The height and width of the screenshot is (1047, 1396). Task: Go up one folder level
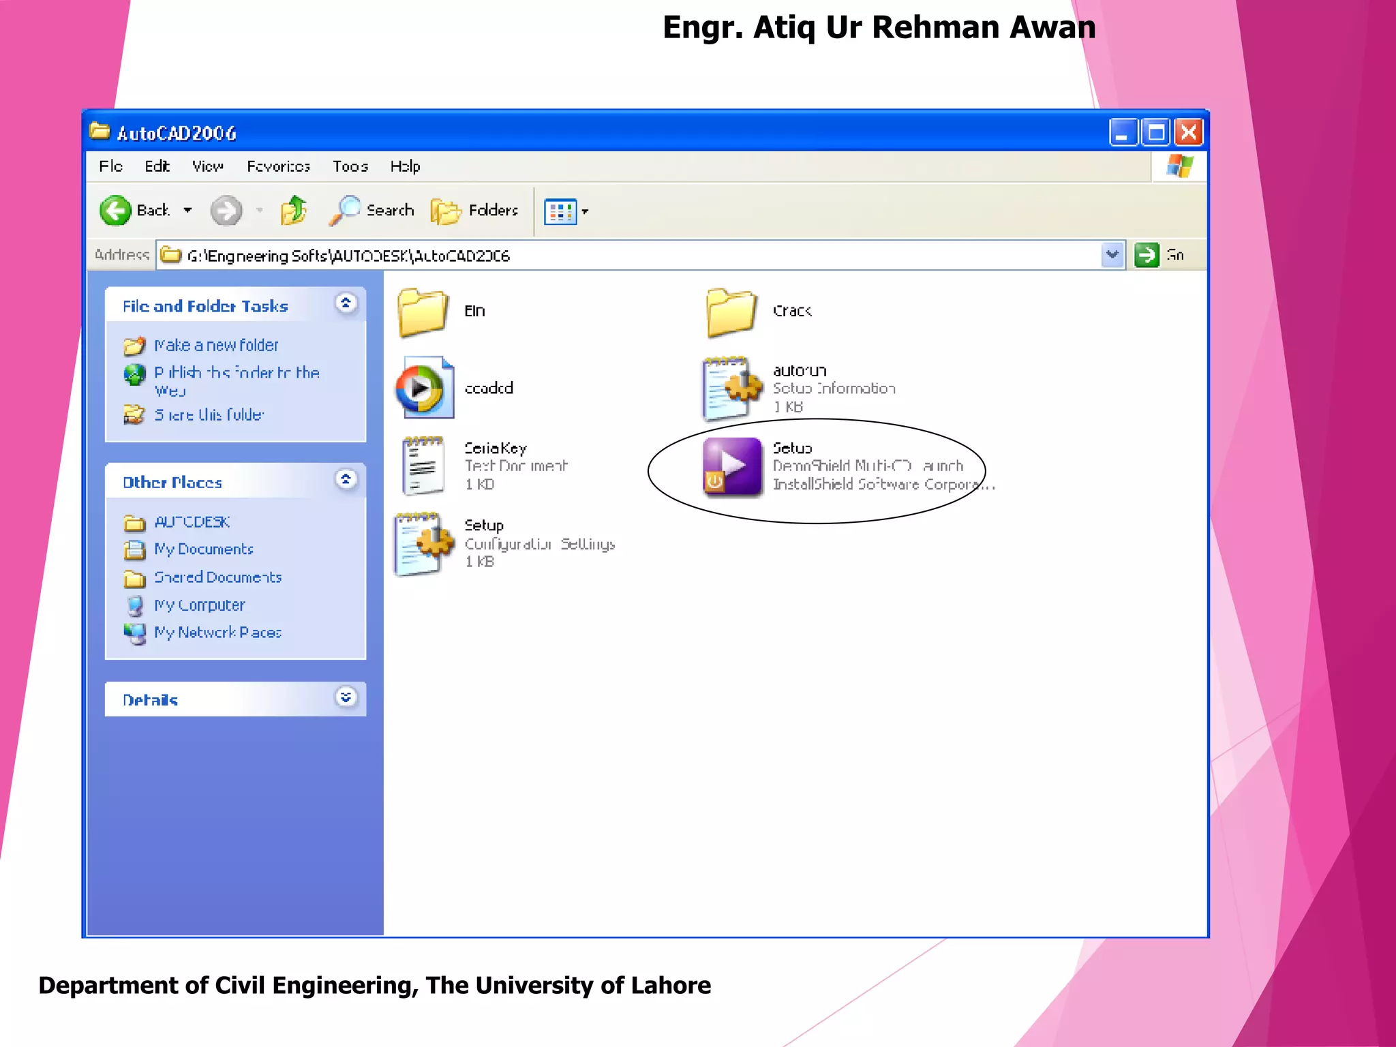[294, 211]
